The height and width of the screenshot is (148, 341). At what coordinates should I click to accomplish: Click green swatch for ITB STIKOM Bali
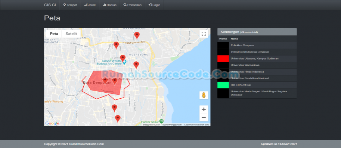[x=223, y=85]
